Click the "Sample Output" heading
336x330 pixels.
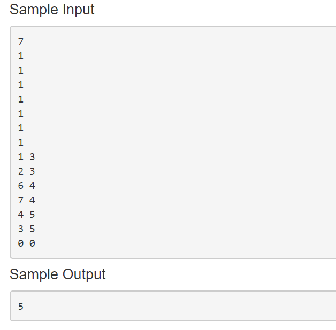point(58,274)
